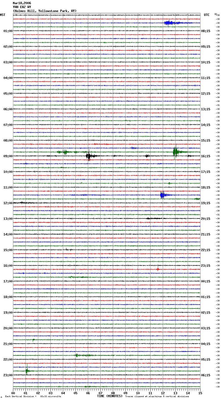The width and height of the screenshot is (221, 400).
Task: Select the 07:00 MST row label
Action: [x=8, y=125]
